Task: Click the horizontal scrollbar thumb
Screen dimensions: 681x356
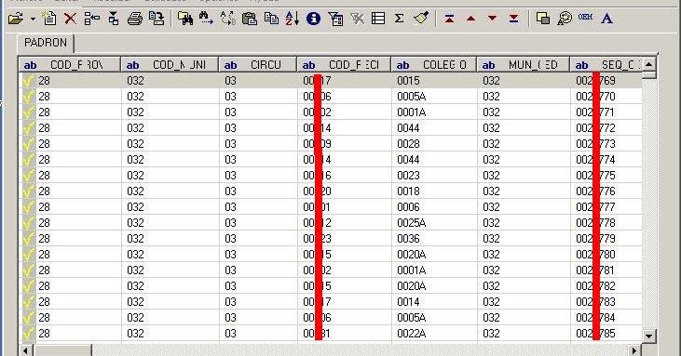Action: pos(63,350)
